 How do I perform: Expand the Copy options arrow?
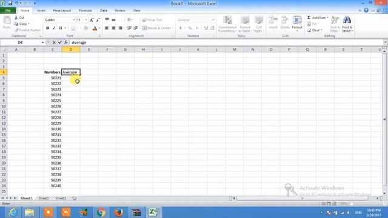point(28,24)
